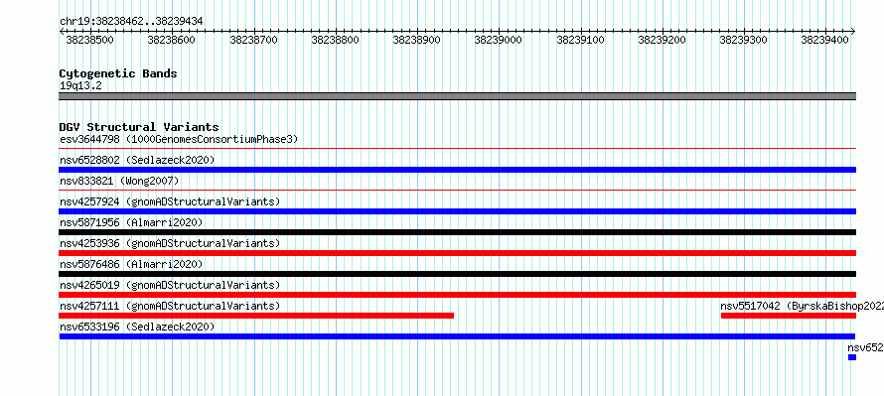Click the esv3644798 variant label
Screen dimensions: 884x396
coord(179,139)
